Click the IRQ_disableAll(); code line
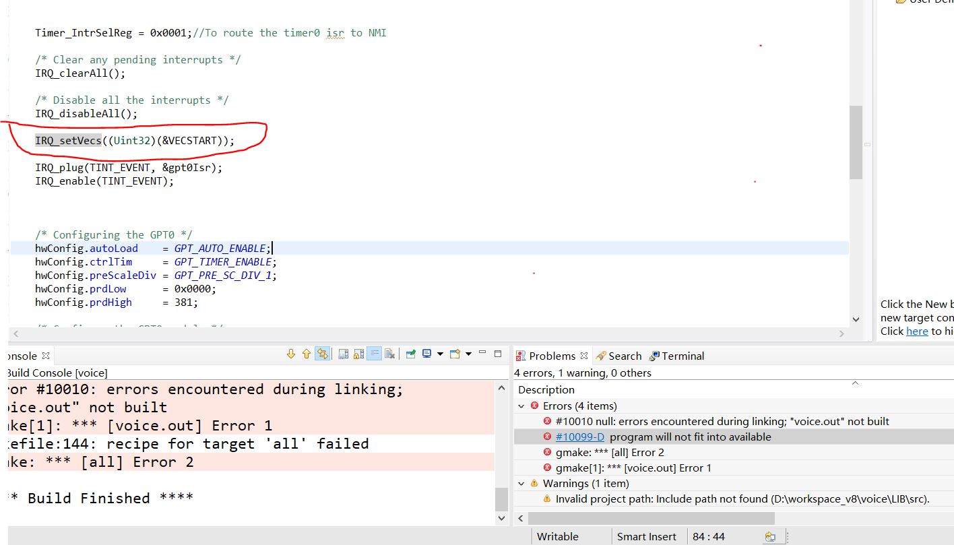 pos(86,113)
